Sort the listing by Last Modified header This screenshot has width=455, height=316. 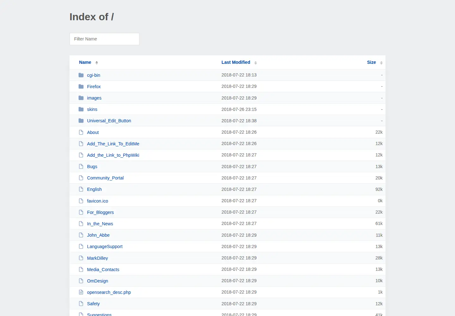(236, 62)
